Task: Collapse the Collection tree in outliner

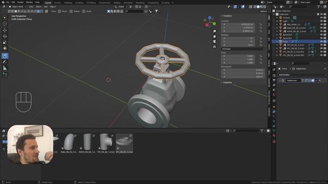Action: point(274,14)
